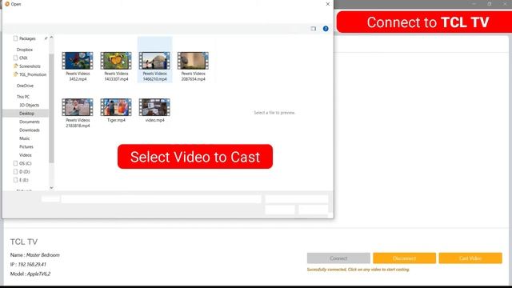512x288 pixels.
Task: Toggle the preview pane icon
Action: (x=314, y=29)
